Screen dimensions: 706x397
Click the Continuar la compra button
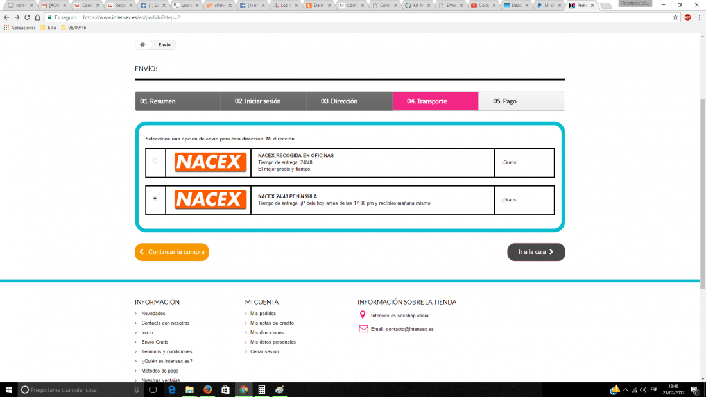(172, 252)
